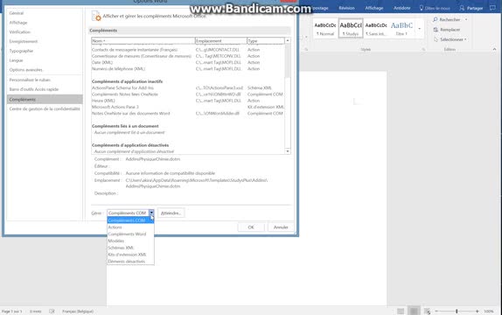Click the Annuler button

[281, 227]
